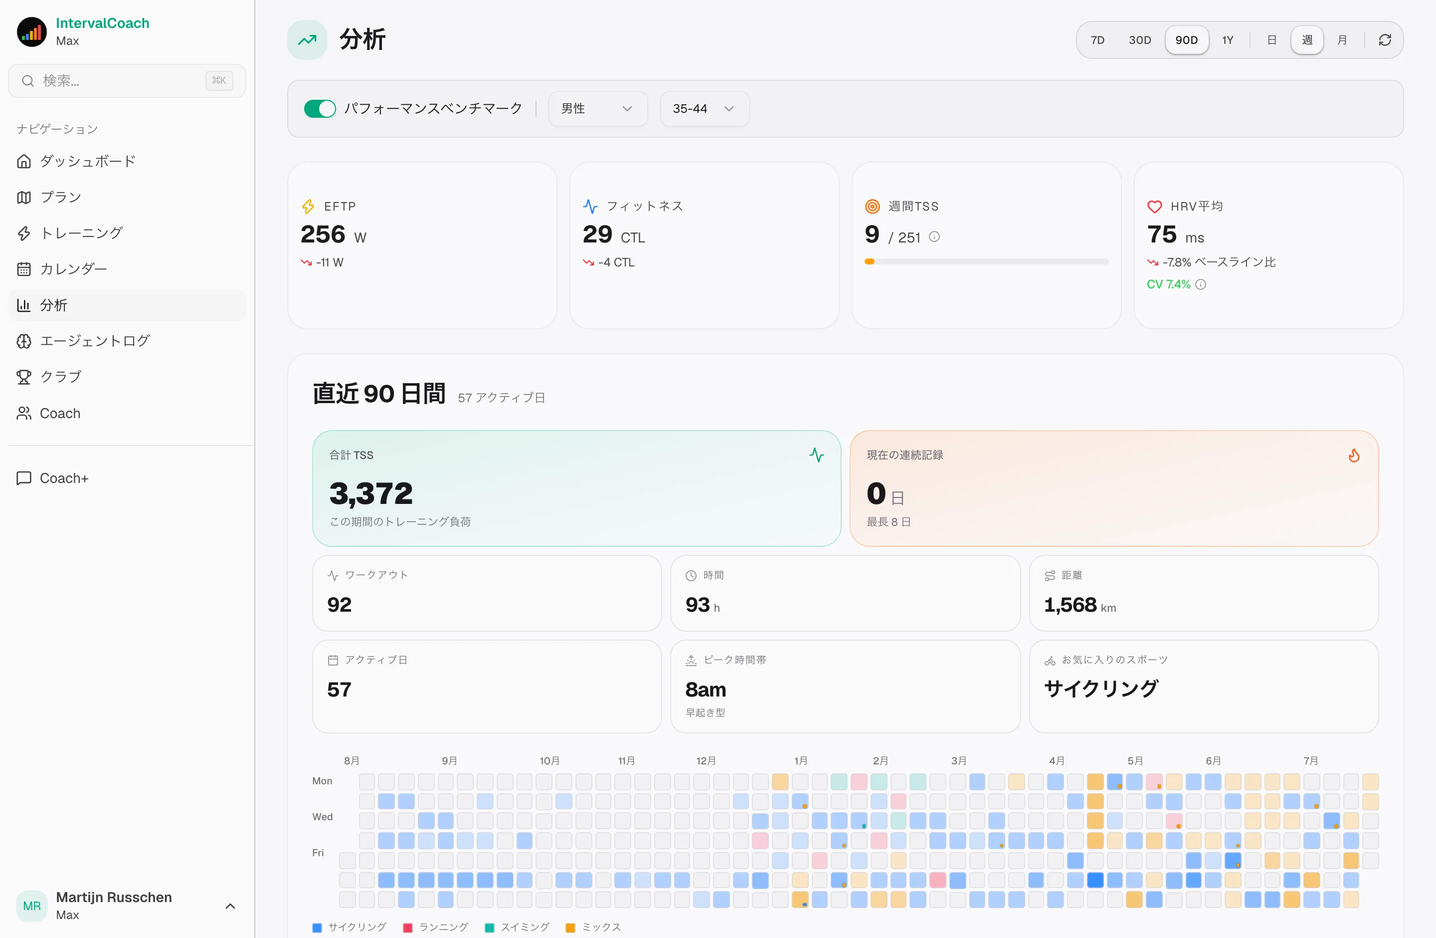Select the 30D time range
1436x938 pixels.
click(x=1140, y=40)
